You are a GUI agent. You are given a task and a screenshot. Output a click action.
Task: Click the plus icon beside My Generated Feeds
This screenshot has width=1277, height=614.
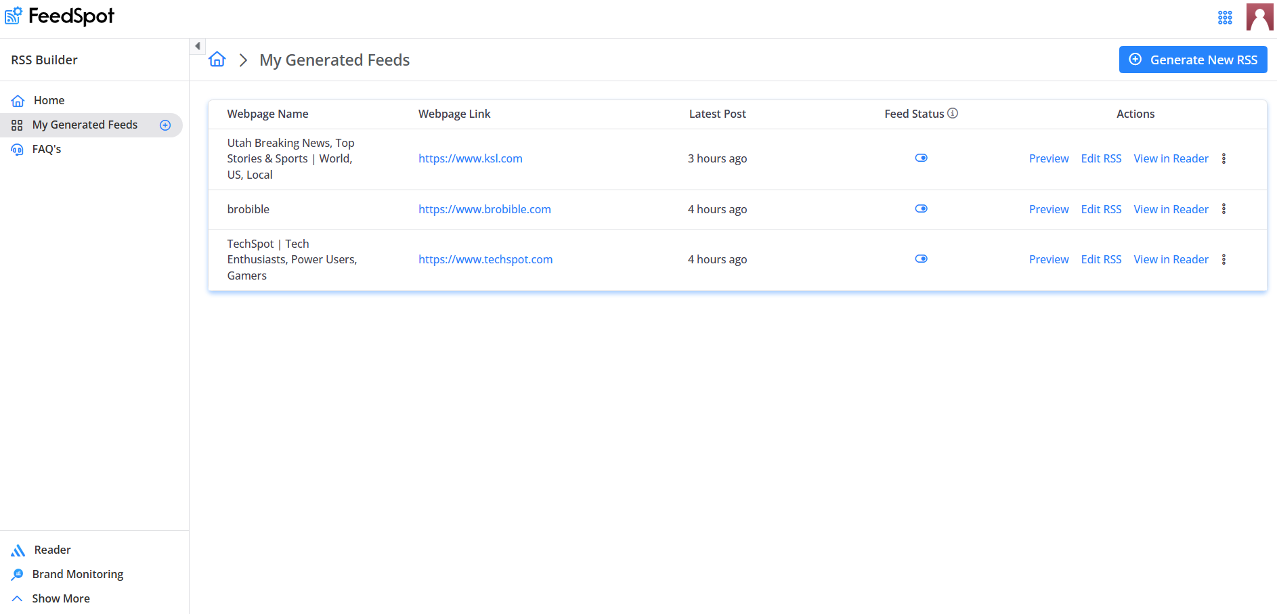tap(165, 125)
